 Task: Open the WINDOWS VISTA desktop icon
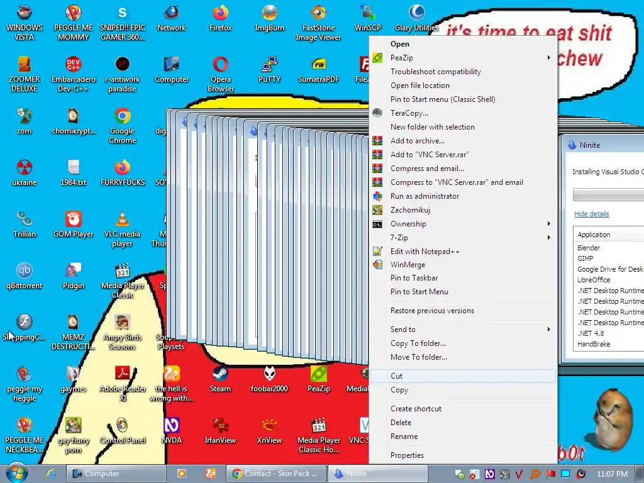[25, 23]
